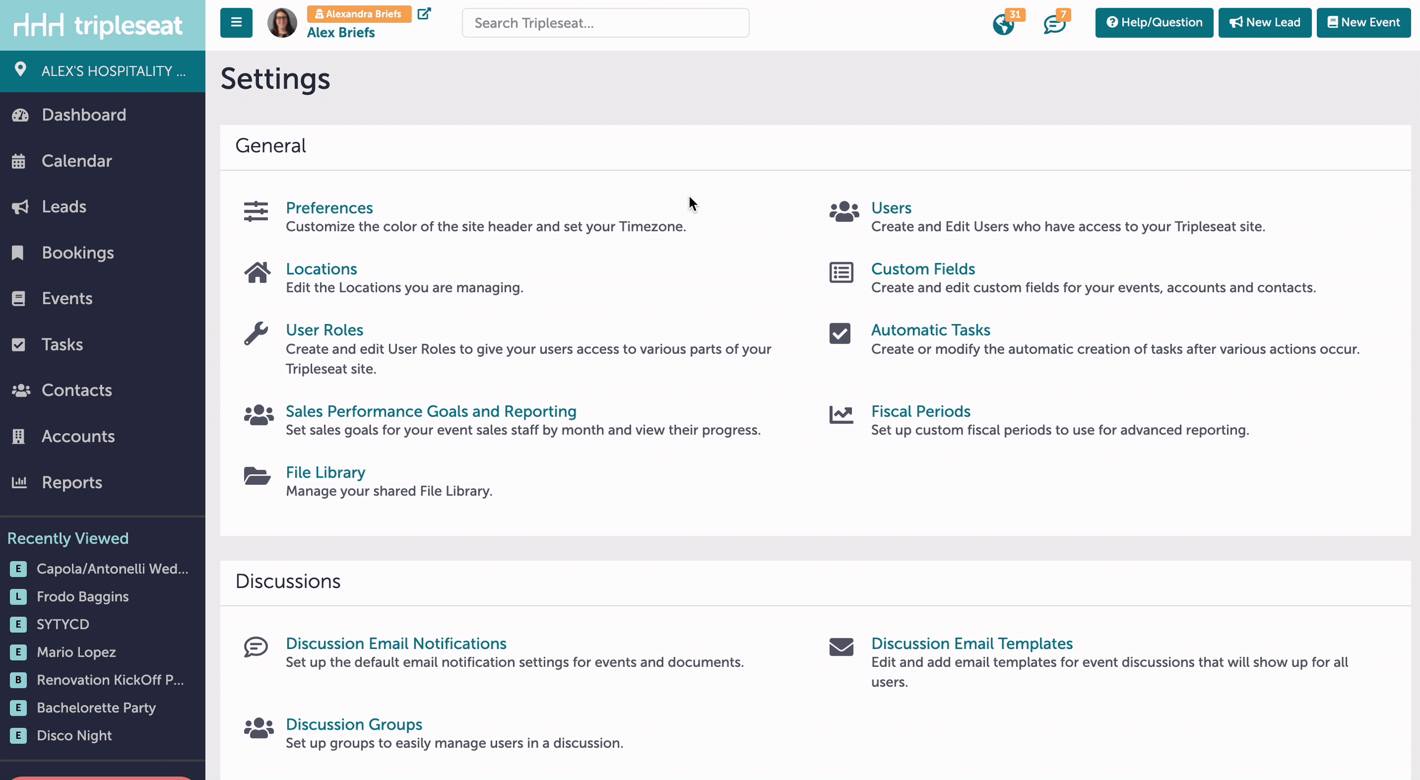Click the Accounts building icon in sidebar
1420x780 pixels.
[18, 437]
